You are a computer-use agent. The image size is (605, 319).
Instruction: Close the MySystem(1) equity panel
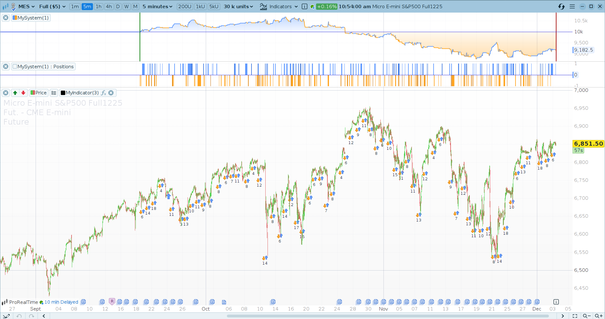[x=6, y=18]
